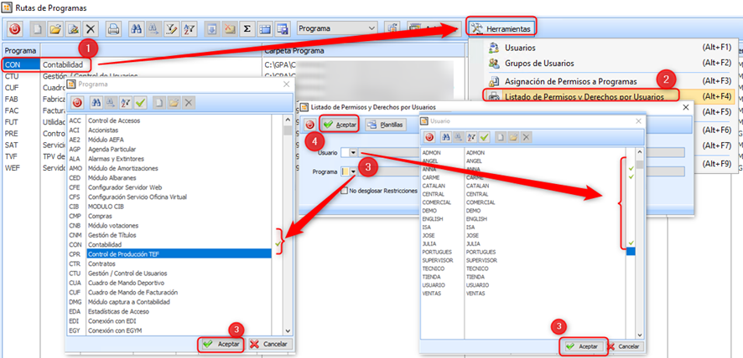Open the Programa combo box in main toolbar
The image size is (743, 358).
[x=373, y=28]
